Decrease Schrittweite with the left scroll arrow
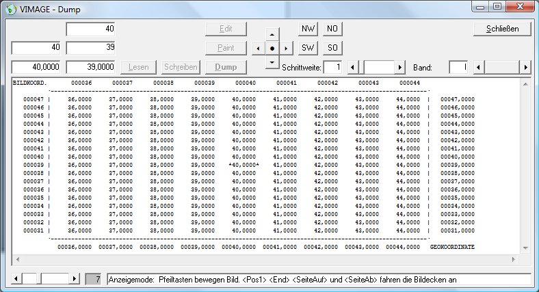The width and height of the screenshot is (539, 292). pyautogui.click(x=353, y=67)
